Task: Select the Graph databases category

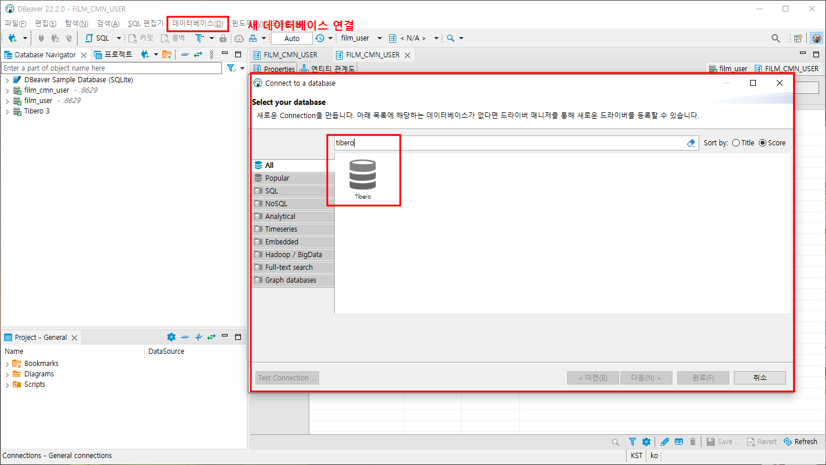Action: [x=294, y=280]
